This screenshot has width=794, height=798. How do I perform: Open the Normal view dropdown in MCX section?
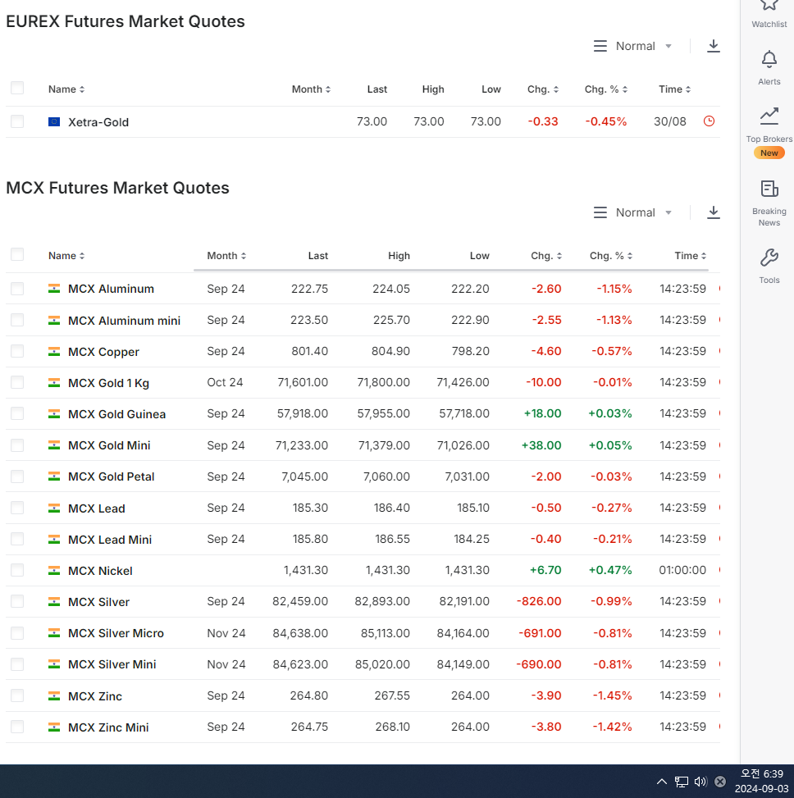[644, 212]
